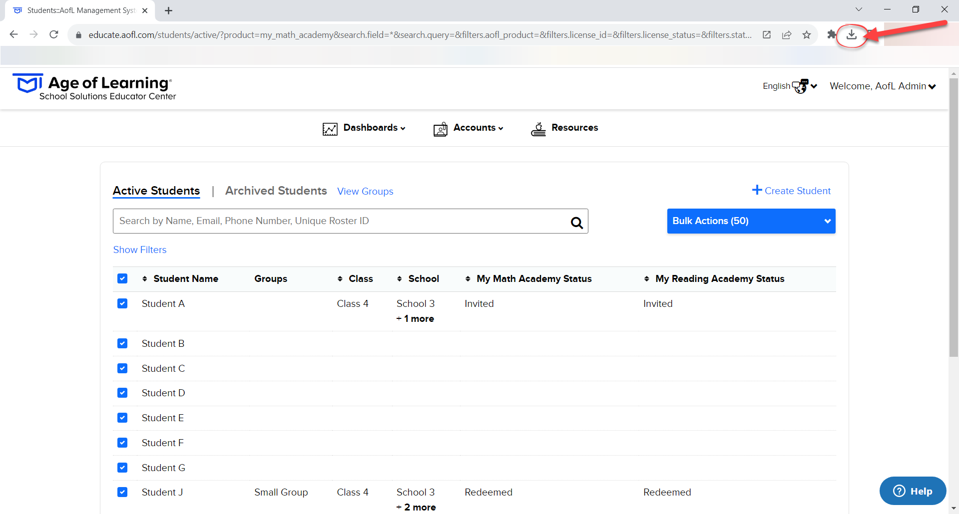
Task: Click Student A's Invited reading status
Action: [658, 303]
